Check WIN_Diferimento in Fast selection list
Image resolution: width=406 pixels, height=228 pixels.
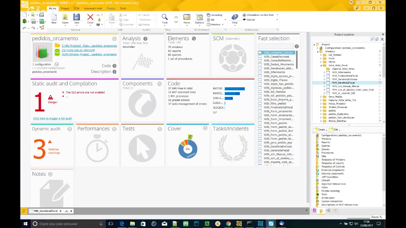260,72
